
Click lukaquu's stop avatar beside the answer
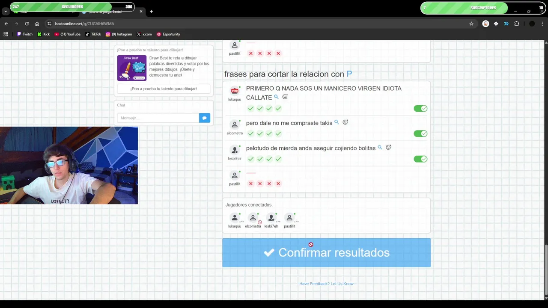point(235,91)
